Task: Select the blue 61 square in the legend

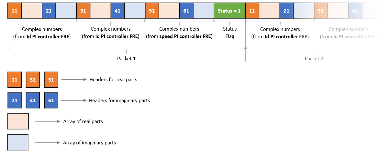Action: pyautogui.click(x=51, y=101)
